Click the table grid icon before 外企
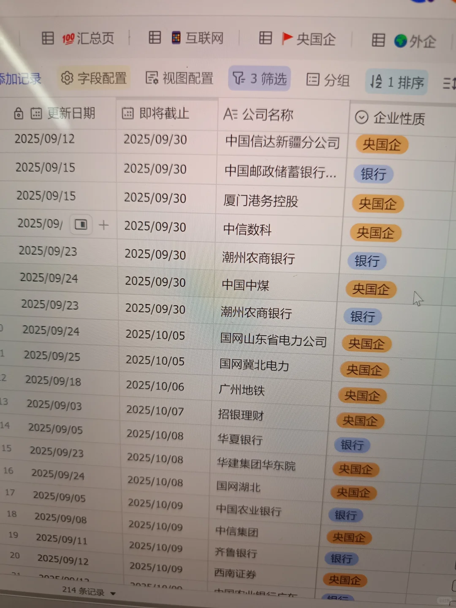This screenshot has height=608, width=456. (x=378, y=40)
